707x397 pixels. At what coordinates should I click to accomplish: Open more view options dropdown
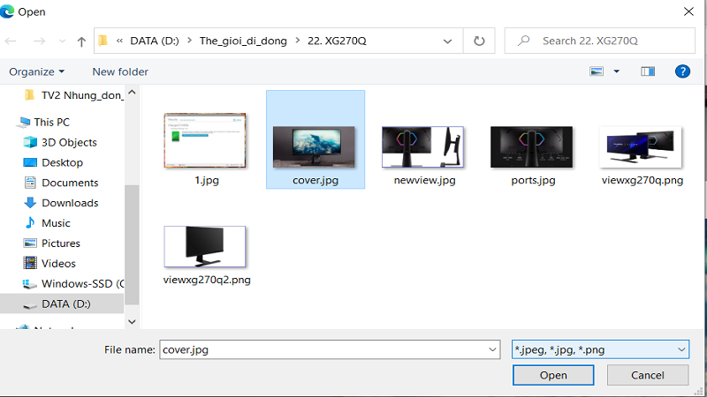[616, 71]
